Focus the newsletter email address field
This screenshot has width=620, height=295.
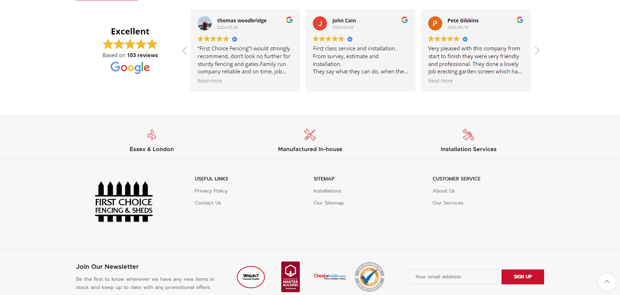tap(453, 277)
